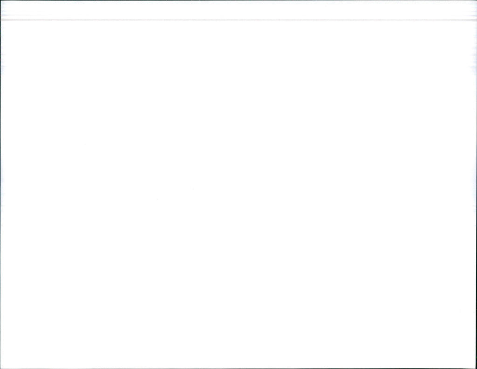Click the blank white content area
Viewport: 477px width, 369px height.
pos(238,194)
